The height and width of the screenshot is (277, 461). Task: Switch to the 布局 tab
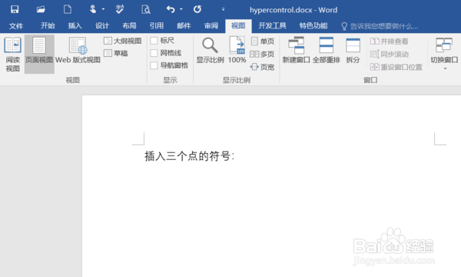(x=129, y=25)
